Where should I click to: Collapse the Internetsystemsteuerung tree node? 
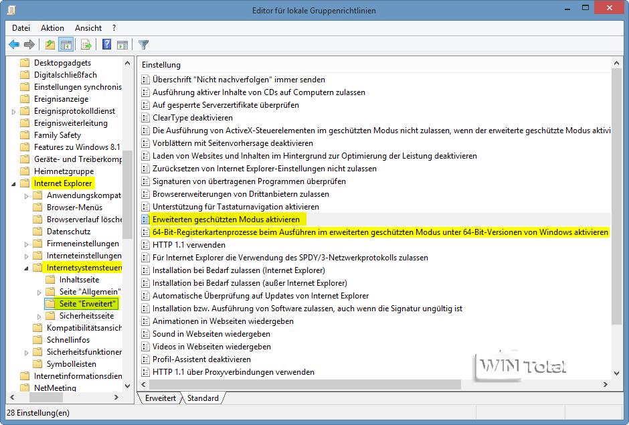[x=27, y=268]
